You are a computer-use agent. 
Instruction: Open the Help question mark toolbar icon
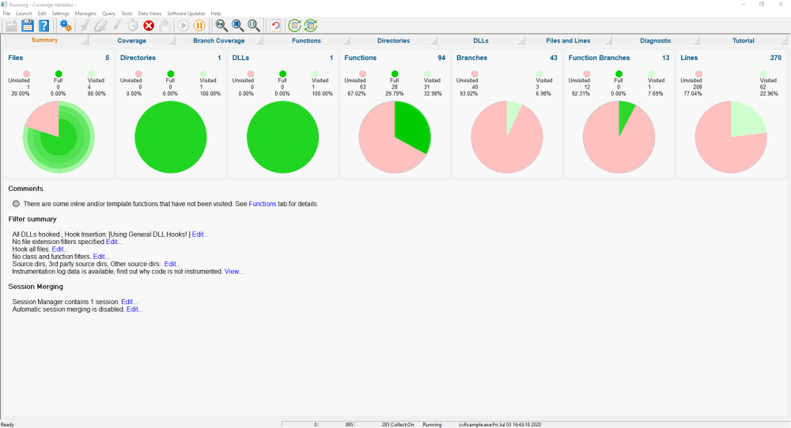pos(44,26)
